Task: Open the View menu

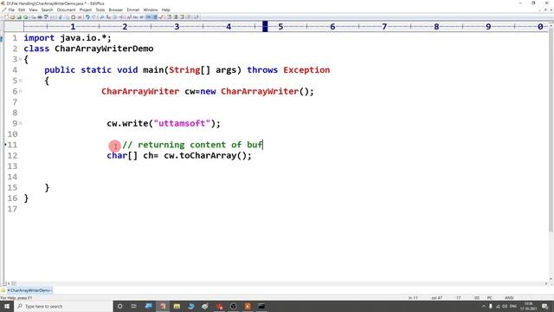Action: click(x=33, y=10)
